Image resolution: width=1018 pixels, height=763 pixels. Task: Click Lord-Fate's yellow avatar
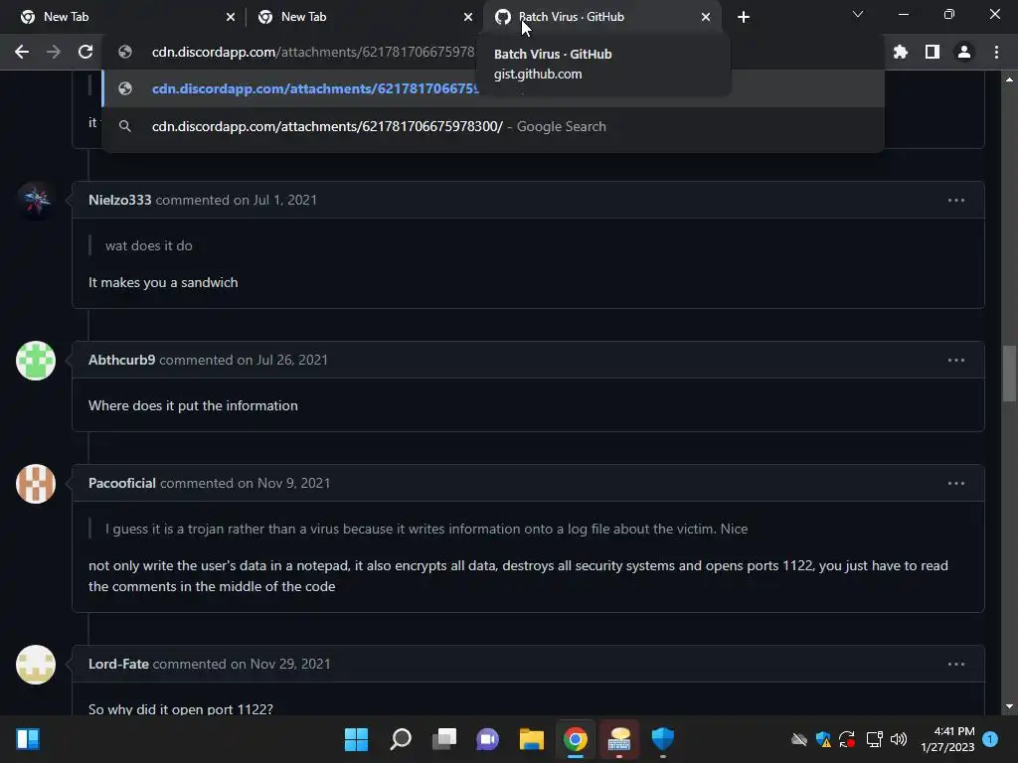click(36, 665)
